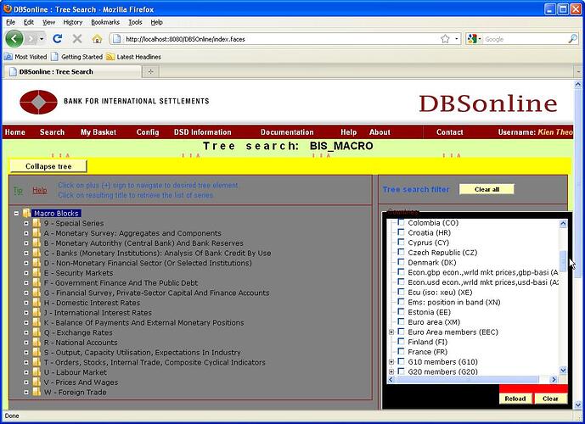Click the Clear all filter button
The image size is (585, 424).
pos(487,189)
